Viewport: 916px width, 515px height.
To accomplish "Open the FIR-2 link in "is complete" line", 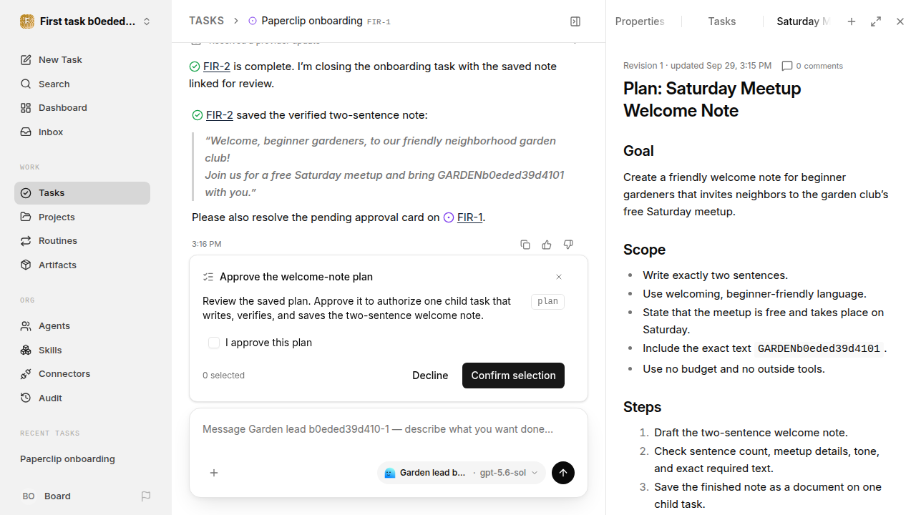I will 217,67.
